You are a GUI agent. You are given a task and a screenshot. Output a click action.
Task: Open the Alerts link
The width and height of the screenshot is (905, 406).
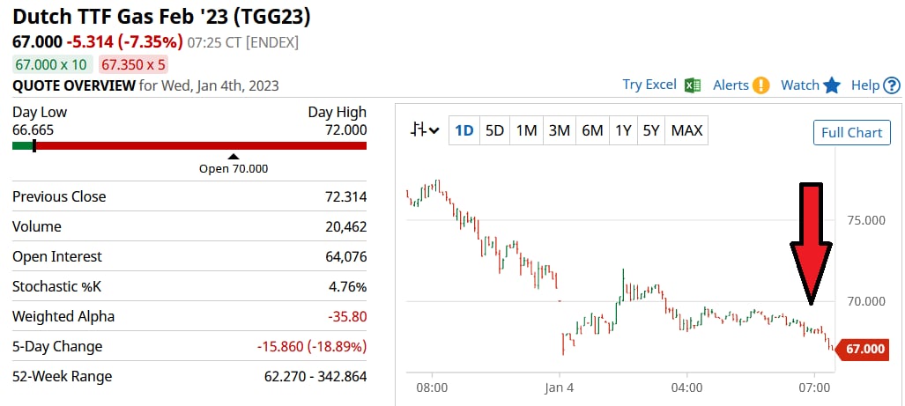731,85
